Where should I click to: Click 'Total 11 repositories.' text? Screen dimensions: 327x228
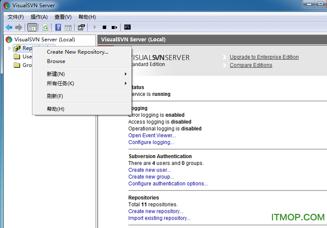pyautogui.click(x=153, y=204)
